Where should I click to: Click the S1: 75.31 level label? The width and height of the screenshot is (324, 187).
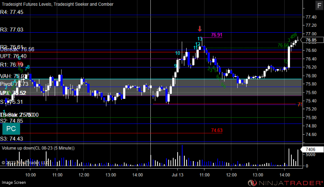12,102
